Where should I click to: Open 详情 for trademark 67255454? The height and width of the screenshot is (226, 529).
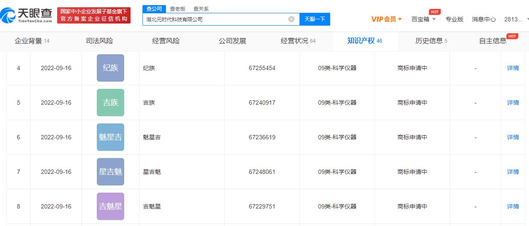pyautogui.click(x=513, y=68)
